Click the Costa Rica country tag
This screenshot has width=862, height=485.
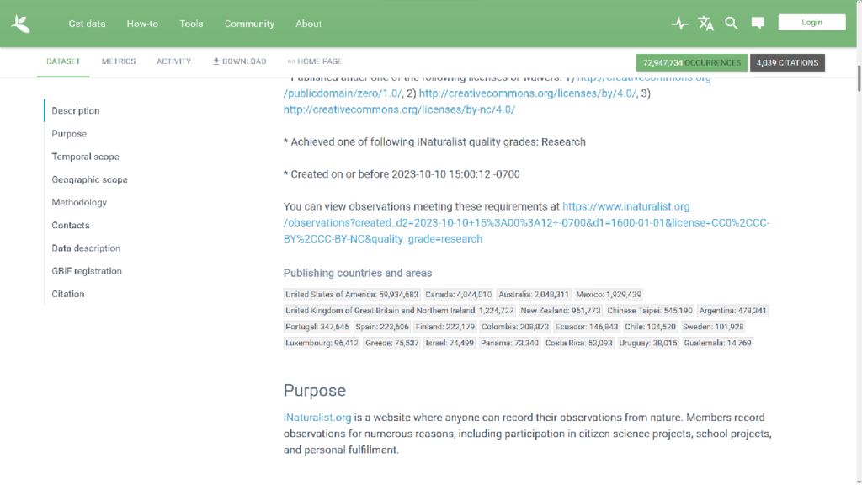coord(579,344)
